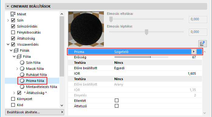Select the Mintavételezés fólia label
The height and width of the screenshot is (117, 212).
42,87
